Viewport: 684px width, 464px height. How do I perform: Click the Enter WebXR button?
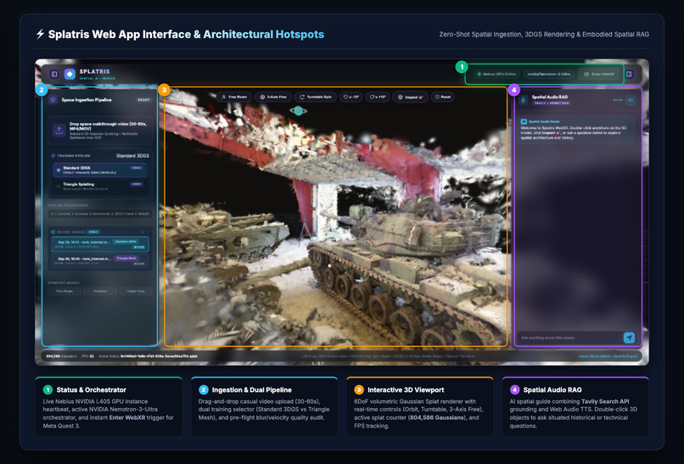599,74
